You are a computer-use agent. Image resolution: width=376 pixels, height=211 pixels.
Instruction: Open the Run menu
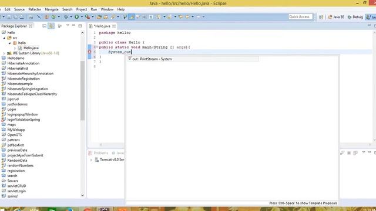pyautogui.click(x=94, y=9)
